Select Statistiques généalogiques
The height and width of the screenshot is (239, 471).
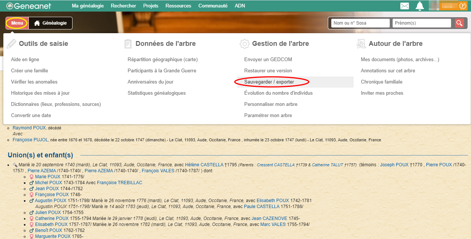(x=156, y=93)
